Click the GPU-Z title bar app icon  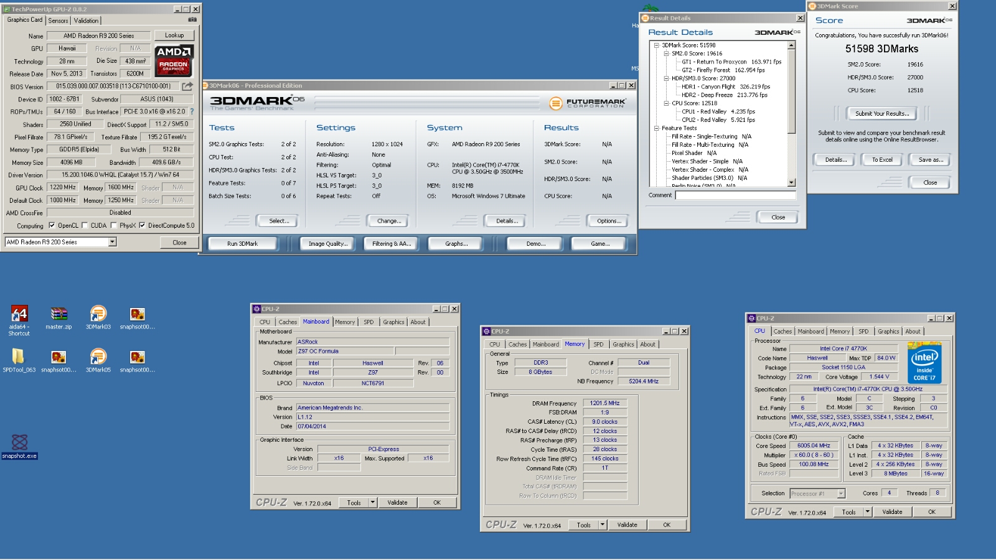point(7,9)
